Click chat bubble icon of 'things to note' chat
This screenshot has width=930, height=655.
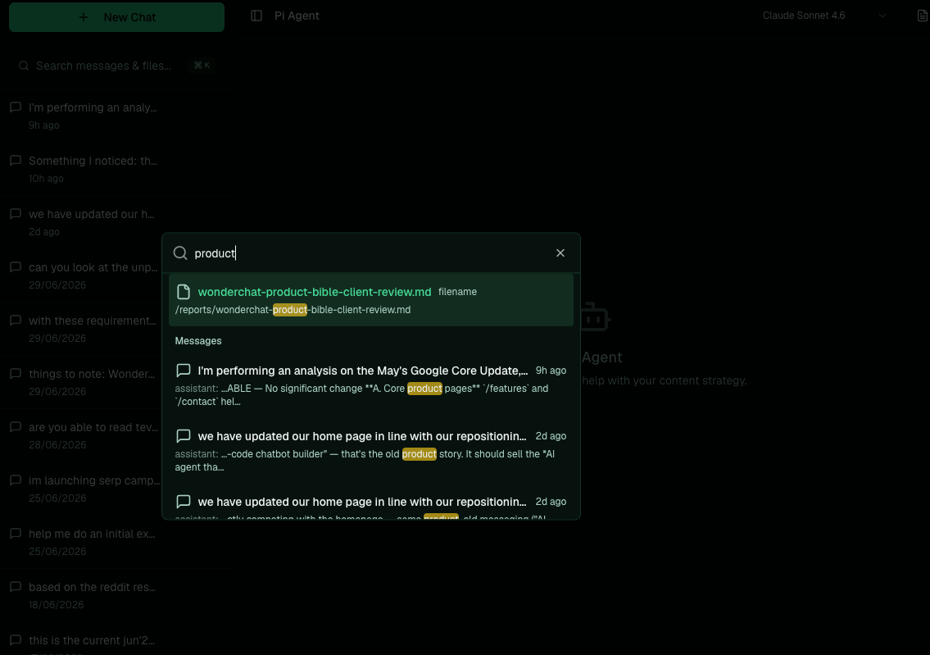coord(16,374)
